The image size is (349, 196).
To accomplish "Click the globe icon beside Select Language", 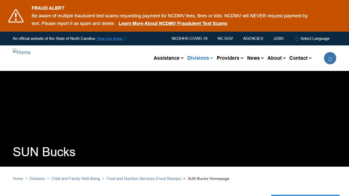I will (297, 39).
